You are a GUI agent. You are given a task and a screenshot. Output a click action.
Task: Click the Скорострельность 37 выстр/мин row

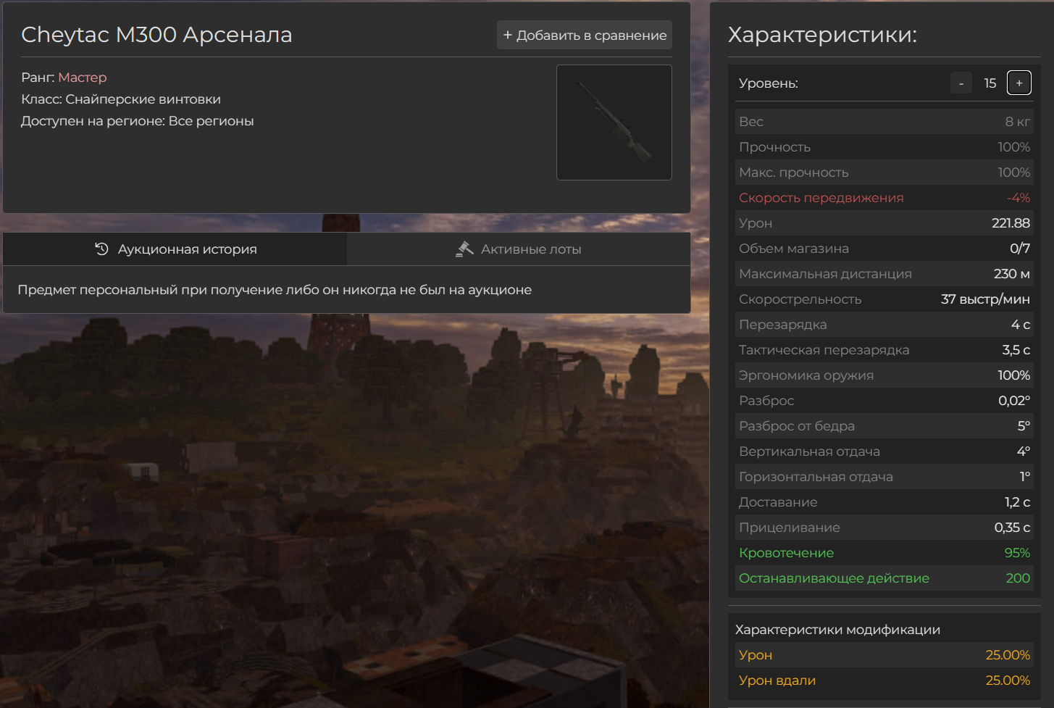pyautogui.click(x=882, y=299)
